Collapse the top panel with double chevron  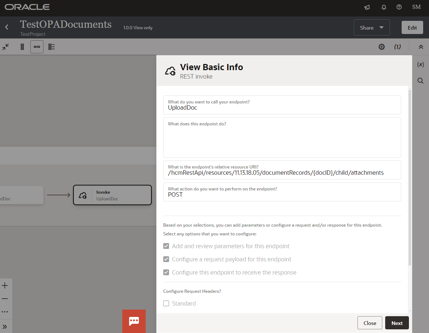[x=421, y=46]
